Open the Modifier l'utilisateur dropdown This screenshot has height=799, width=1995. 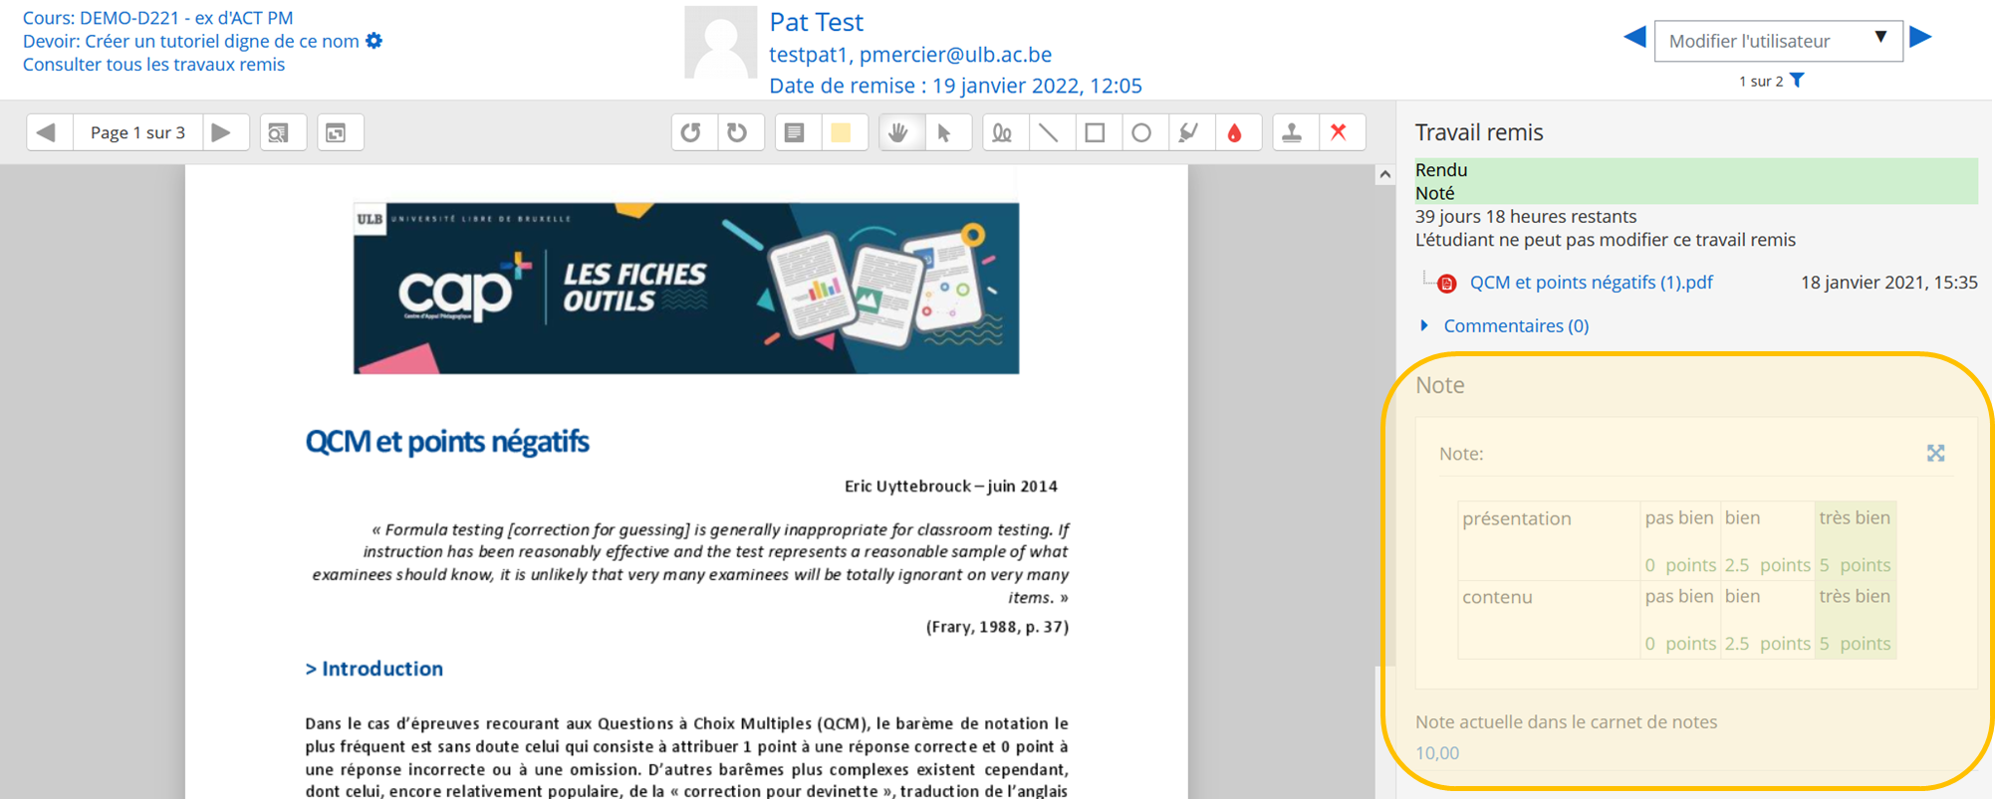pos(1778,41)
